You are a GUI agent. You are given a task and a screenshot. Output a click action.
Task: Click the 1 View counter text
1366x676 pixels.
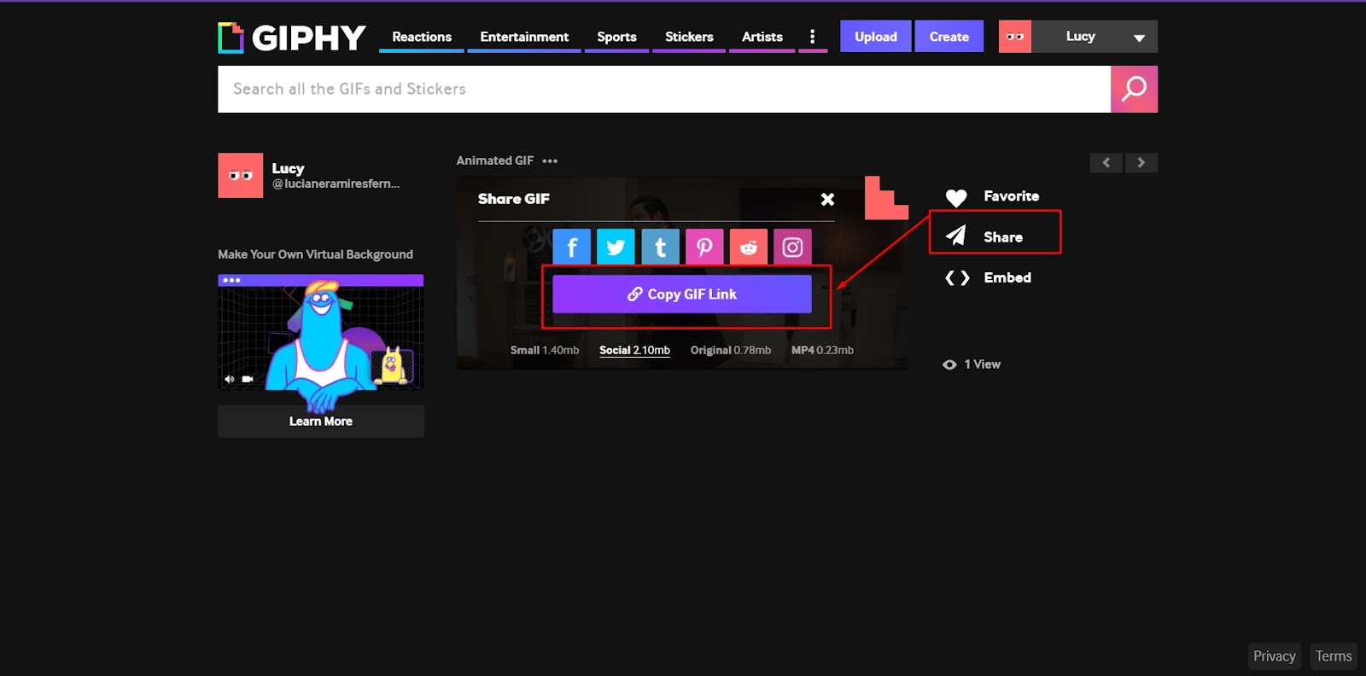(983, 364)
